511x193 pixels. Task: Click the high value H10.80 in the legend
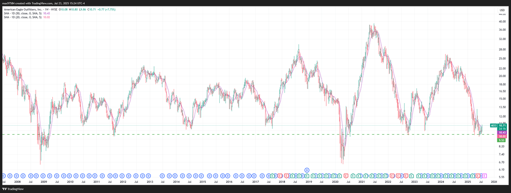pyautogui.click(x=73, y=9)
